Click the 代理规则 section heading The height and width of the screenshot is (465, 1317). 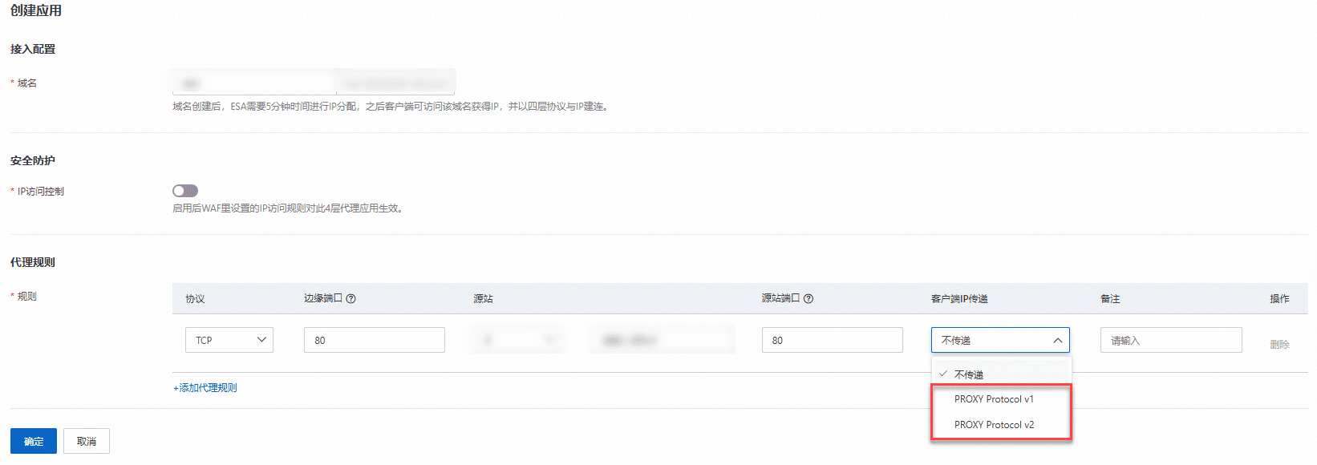(x=33, y=262)
